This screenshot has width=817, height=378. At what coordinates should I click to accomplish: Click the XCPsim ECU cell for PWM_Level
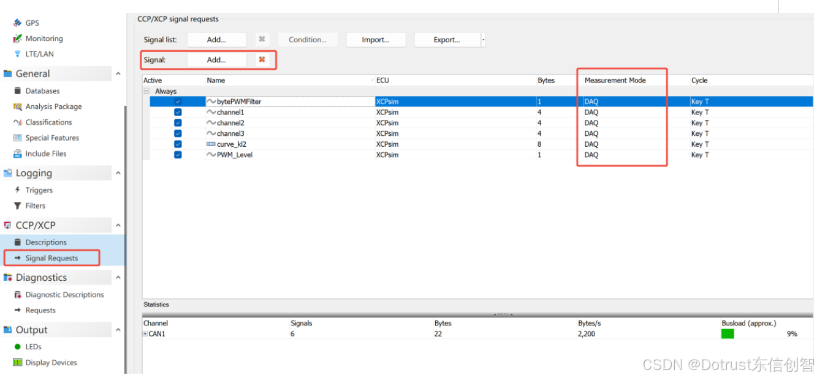387,155
